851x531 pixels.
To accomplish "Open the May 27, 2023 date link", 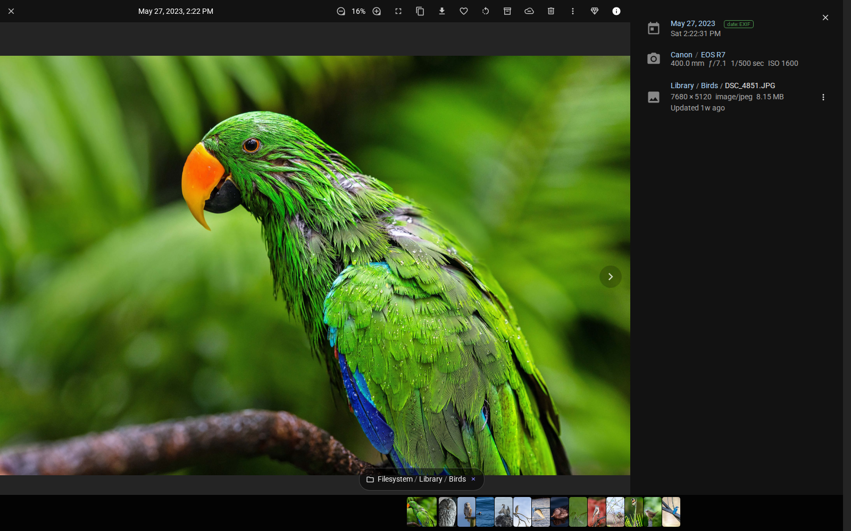I will (693, 23).
